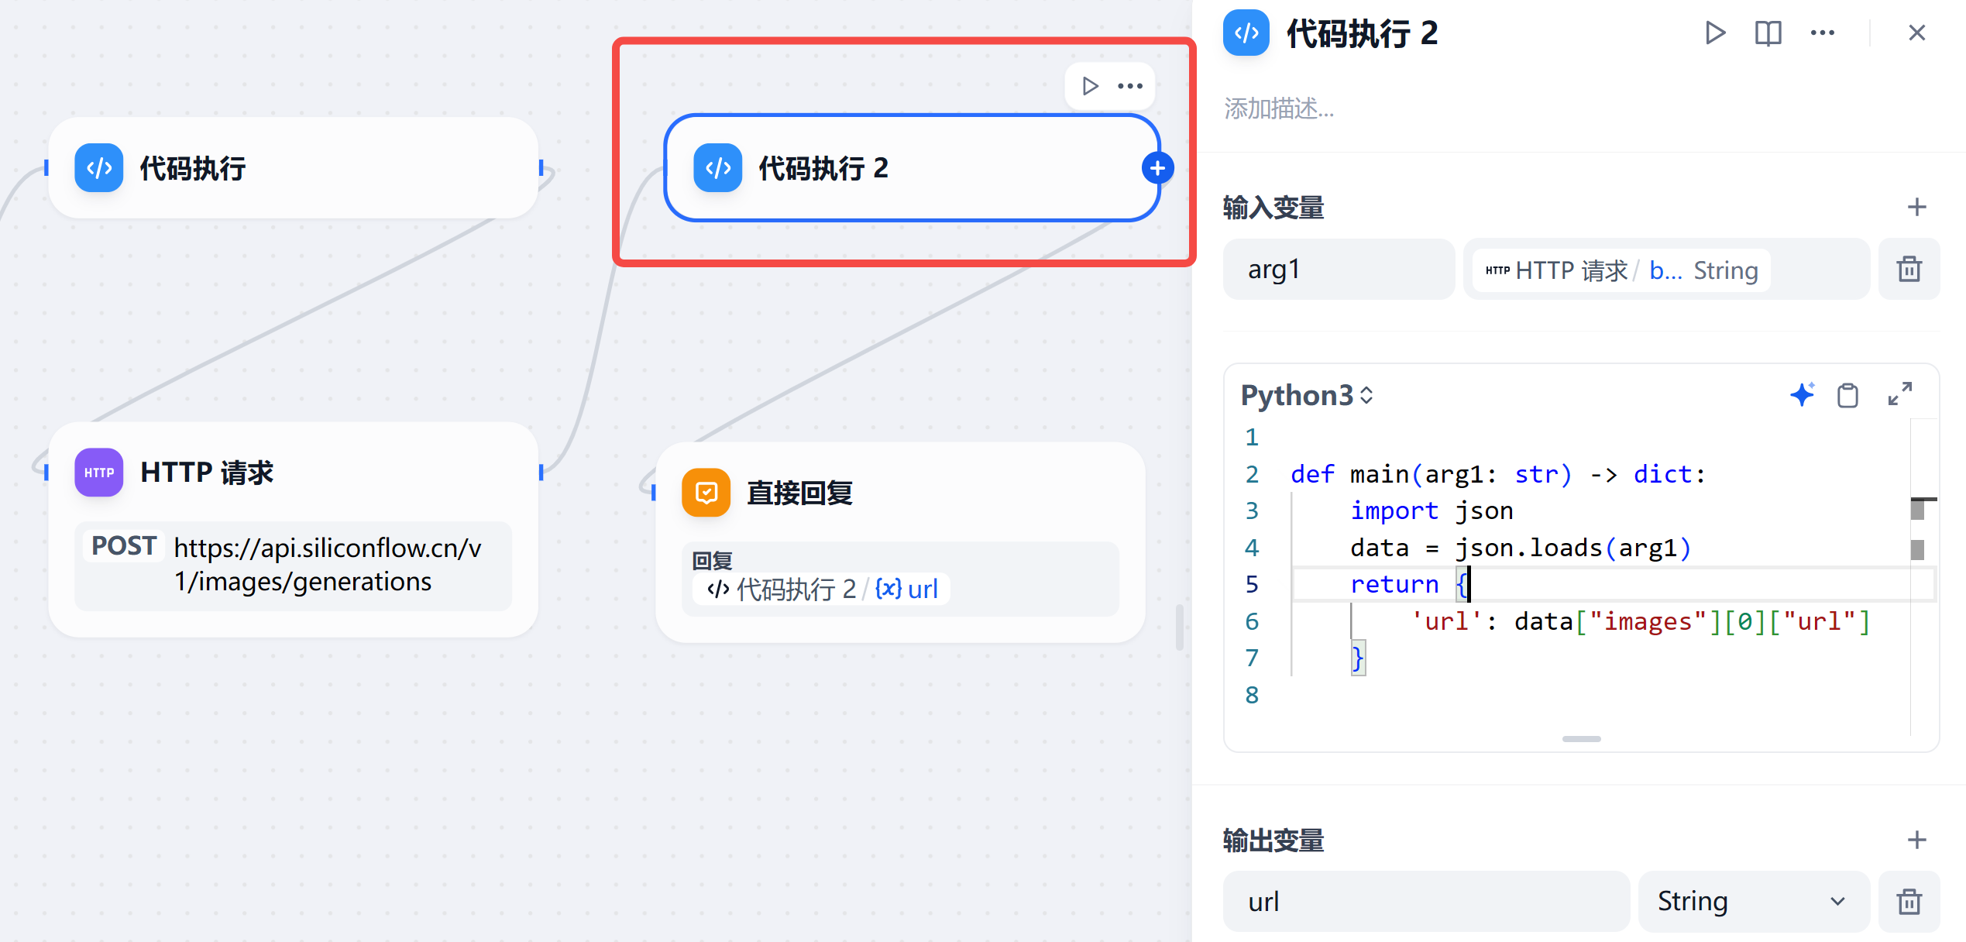This screenshot has height=942, width=1966.
Task: Close the 代码执行 2 settings panel
Action: (x=1916, y=33)
